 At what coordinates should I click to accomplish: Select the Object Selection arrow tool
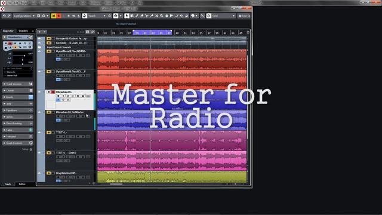(x=127, y=16)
